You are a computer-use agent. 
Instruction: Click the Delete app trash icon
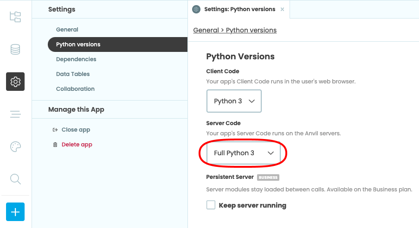(55, 145)
